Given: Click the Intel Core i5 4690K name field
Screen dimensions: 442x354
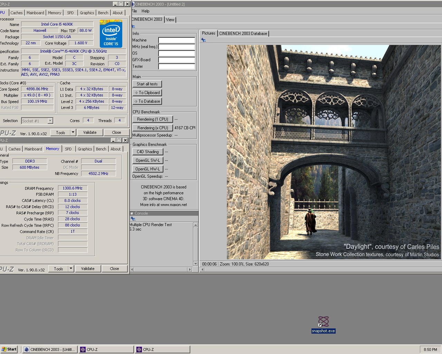Looking at the screenshot, I should click(57, 24).
